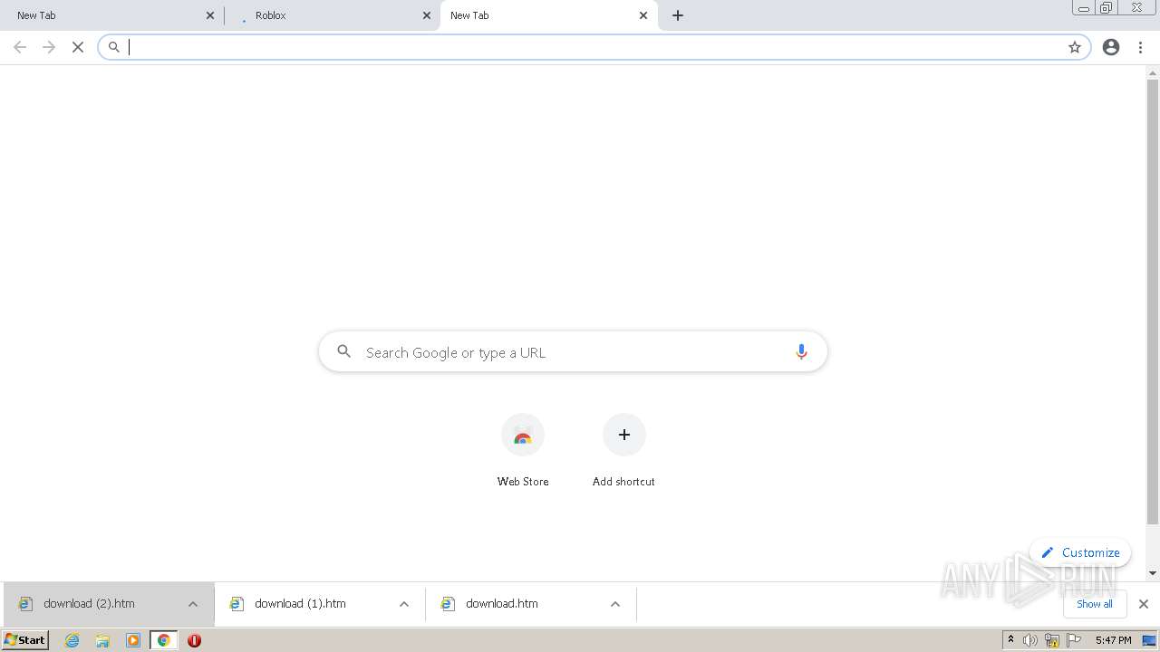This screenshot has height=652, width=1160.
Task: Launch Internet Explorer from the taskbar
Action: [x=72, y=640]
